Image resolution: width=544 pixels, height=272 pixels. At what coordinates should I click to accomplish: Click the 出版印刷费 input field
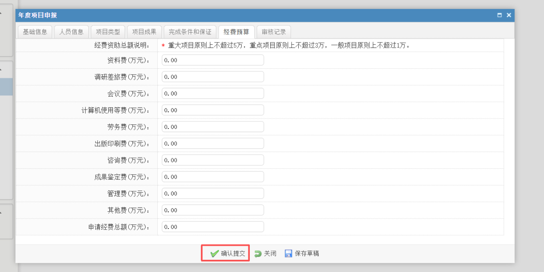tap(213, 143)
